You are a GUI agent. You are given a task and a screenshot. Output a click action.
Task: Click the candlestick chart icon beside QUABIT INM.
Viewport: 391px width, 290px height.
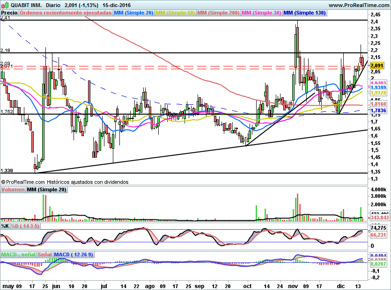[5, 5]
